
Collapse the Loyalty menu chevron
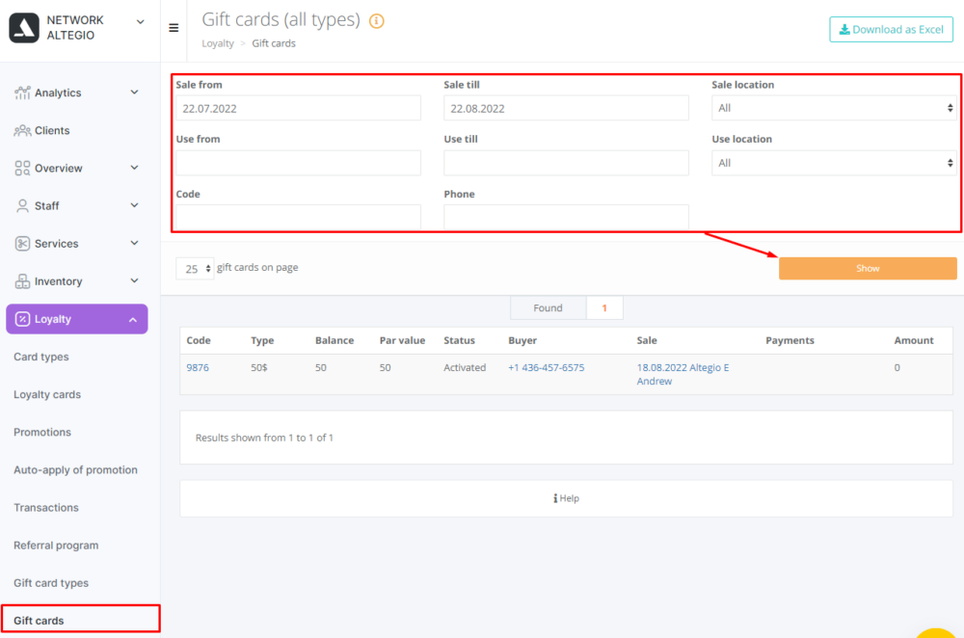pos(133,320)
